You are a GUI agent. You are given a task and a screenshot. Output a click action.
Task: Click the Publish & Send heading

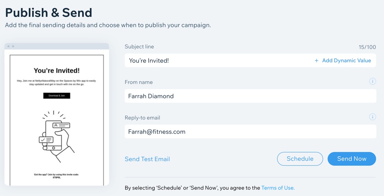[x=48, y=13]
